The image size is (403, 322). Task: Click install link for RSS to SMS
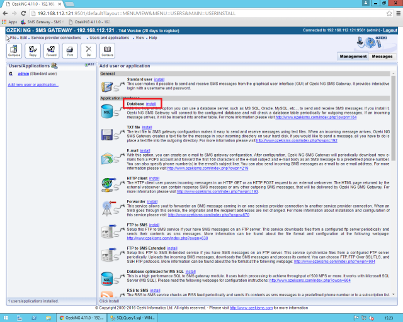156,291
